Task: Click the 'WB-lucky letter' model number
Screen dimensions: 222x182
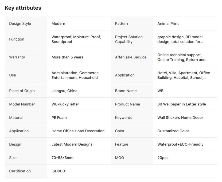Action: [65, 104]
